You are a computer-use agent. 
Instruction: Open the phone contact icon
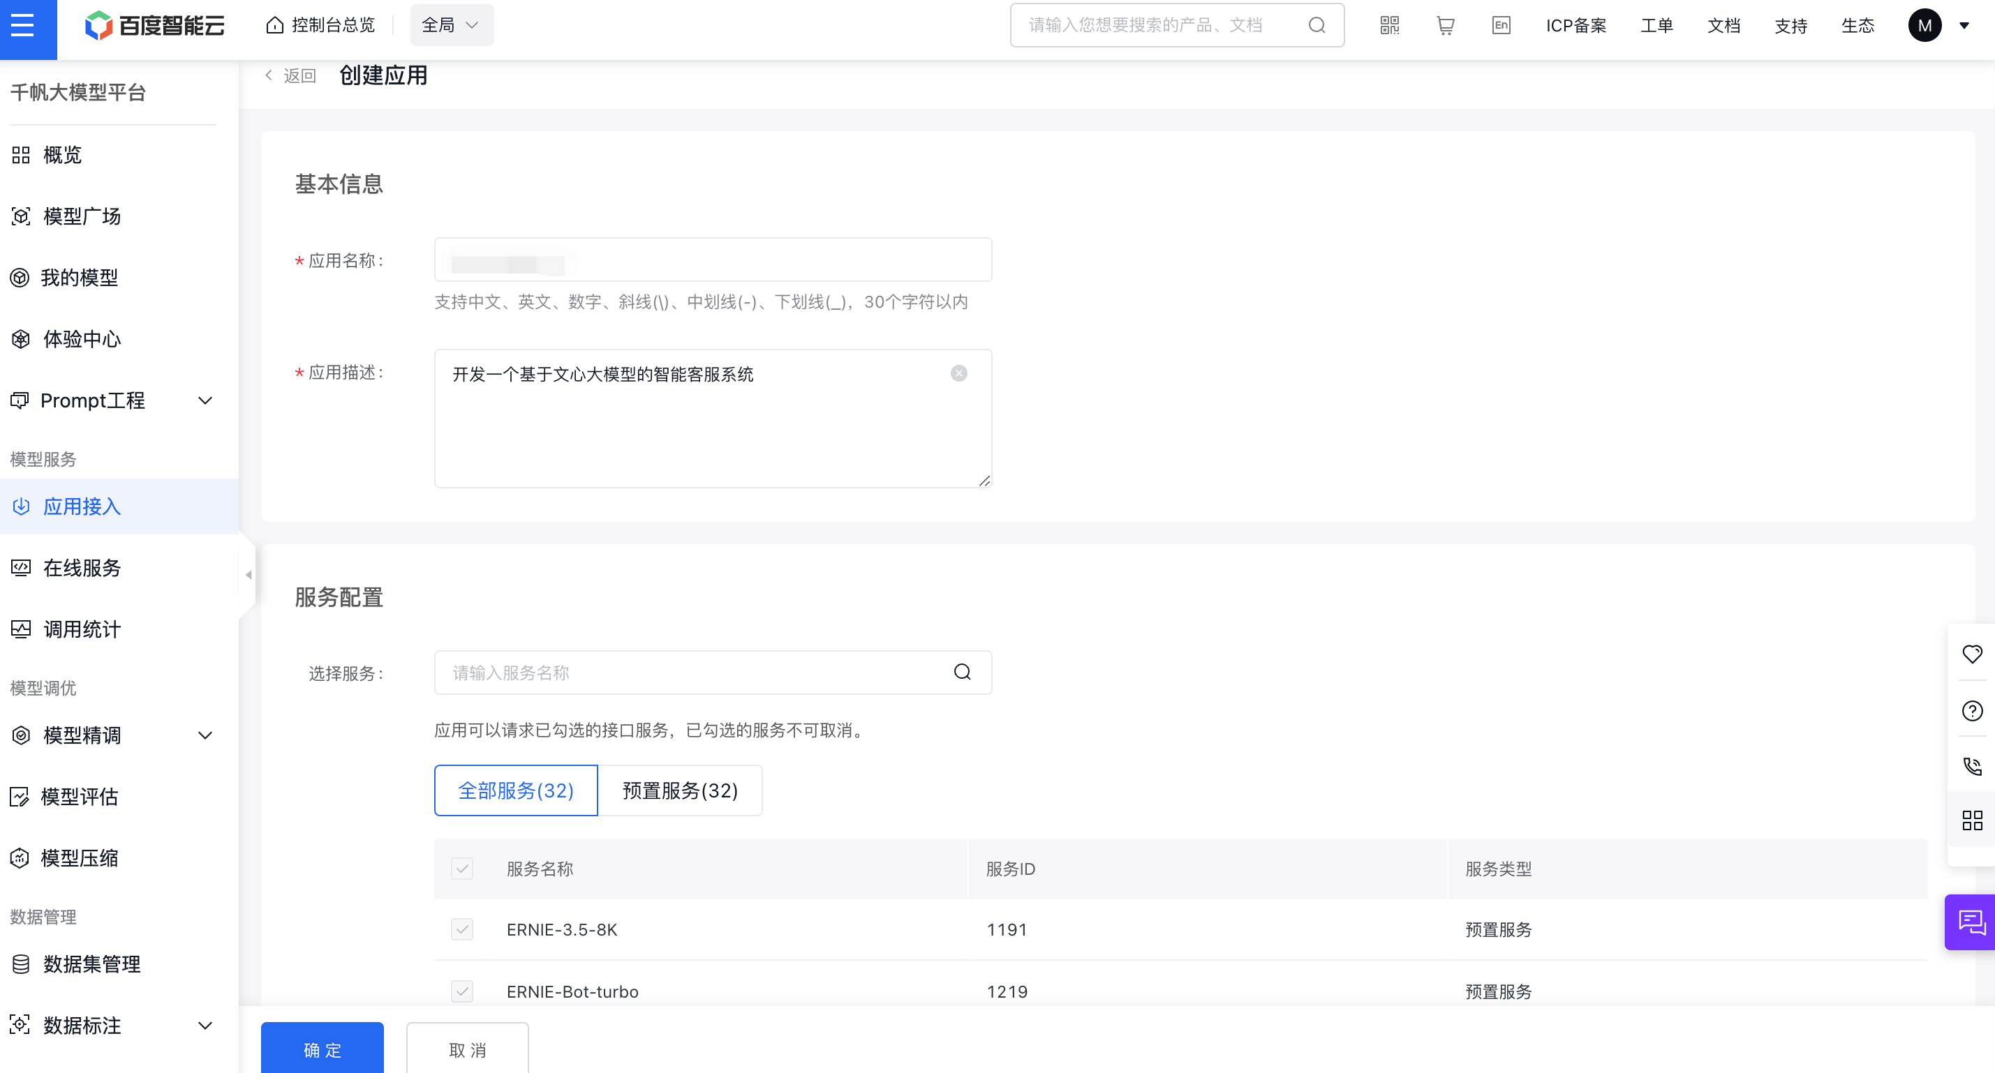click(1972, 767)
